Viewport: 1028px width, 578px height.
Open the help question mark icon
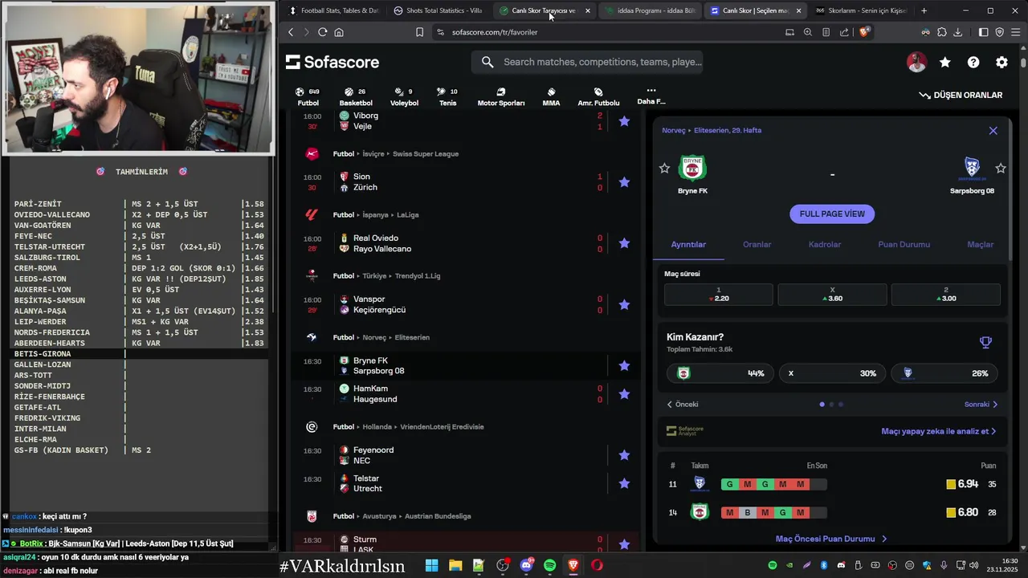(x=973, y=62)
